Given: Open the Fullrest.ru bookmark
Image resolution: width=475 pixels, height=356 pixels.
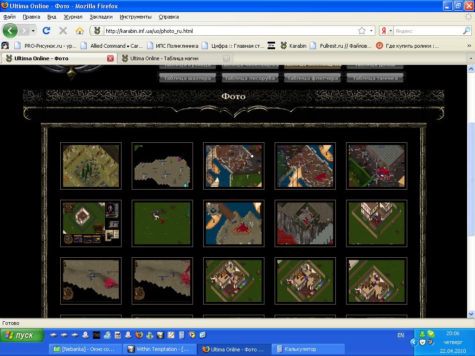Looking at the screenshot, I should 341,46.
